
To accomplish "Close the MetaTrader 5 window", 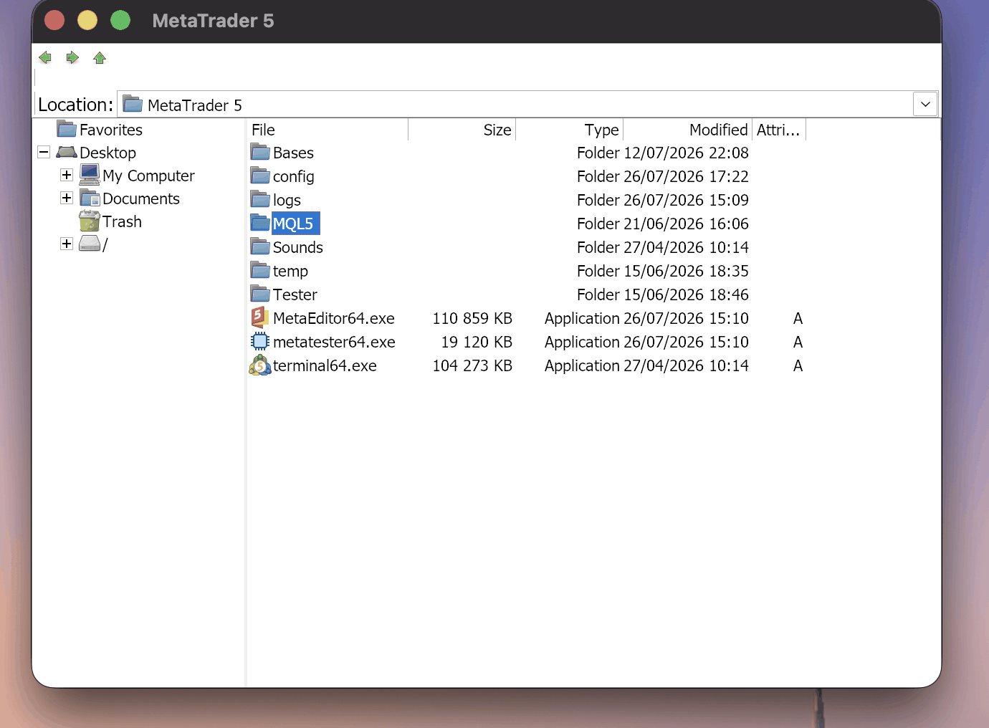I will point(54,20).
